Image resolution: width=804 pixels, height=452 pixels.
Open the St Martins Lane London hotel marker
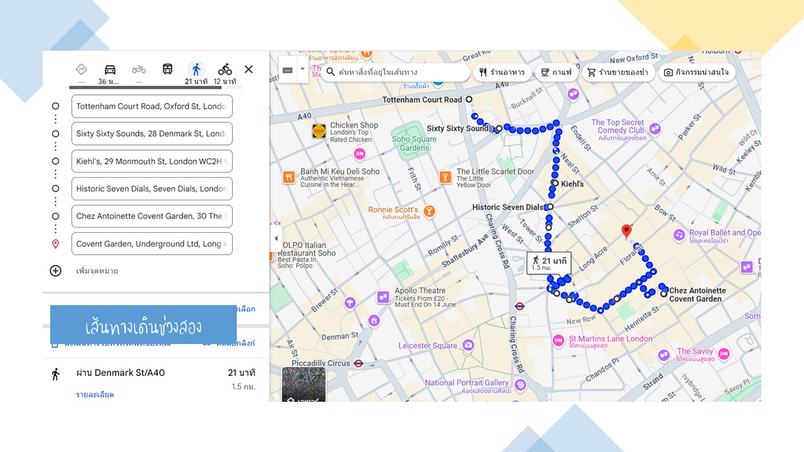pos(558,341)
